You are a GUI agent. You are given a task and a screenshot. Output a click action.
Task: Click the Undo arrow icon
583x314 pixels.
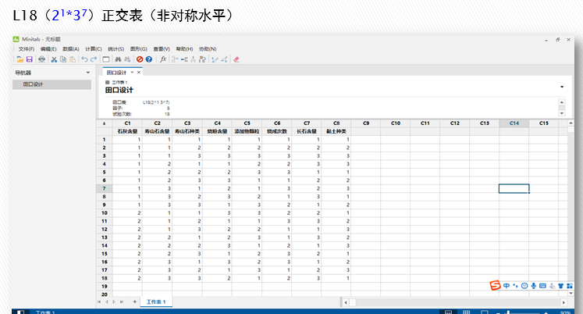click(x=84, y=59)
